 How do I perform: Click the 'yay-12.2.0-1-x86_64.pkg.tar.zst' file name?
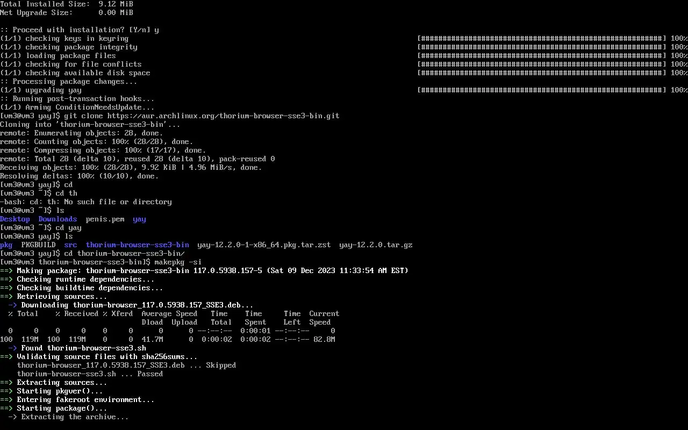coord(264,245)
